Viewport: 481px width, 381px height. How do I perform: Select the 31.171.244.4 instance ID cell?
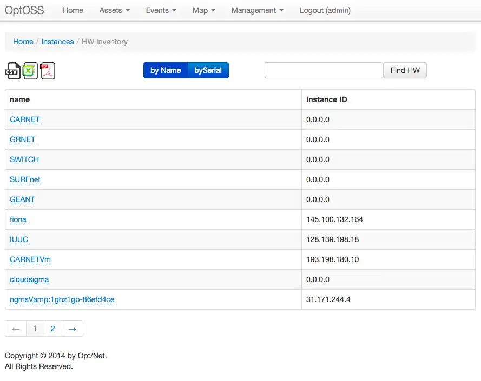pyautogui.click(x=388, y=299)
